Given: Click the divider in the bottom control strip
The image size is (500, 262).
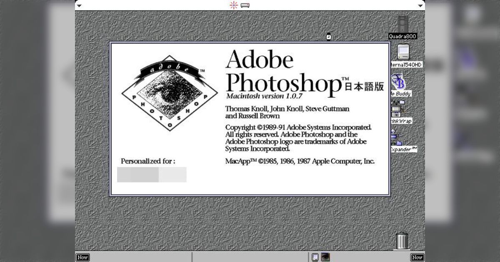Looking at the screenshot, I should click(192, 257).
